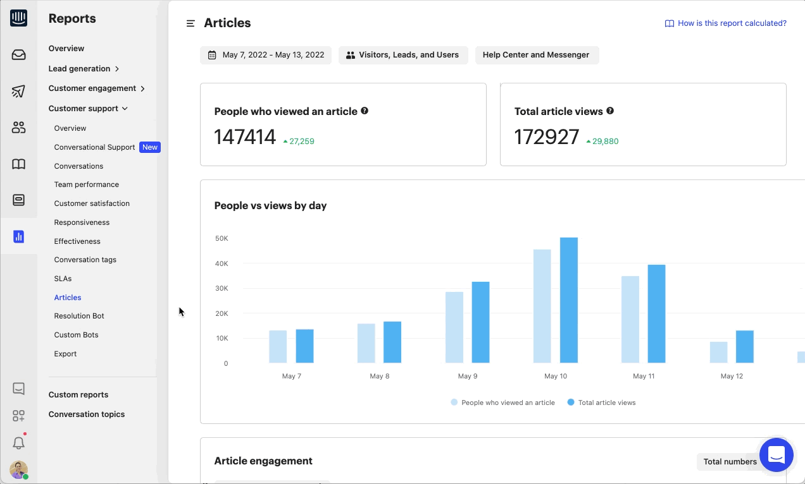Expand the Lead generation section

(84, 68)
